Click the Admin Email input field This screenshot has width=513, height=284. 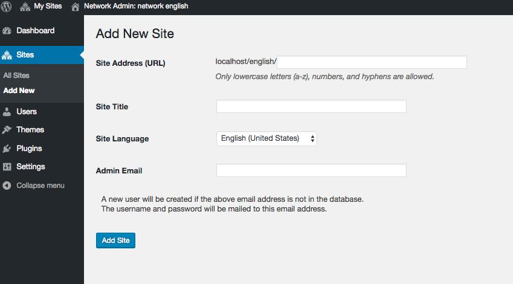pos(311,170)
